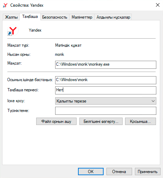Viewport: 163px width, 178px height.
Task: Click Файл орнын ашу button
Action: coord(56,121)
